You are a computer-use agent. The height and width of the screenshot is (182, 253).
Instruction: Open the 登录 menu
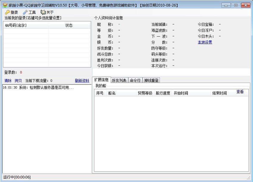pyautogui.click(x=11, y=12)
